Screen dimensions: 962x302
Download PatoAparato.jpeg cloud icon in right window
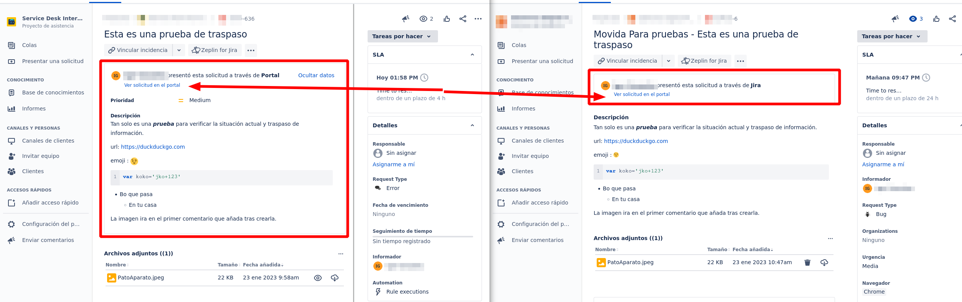pyautogui.click(x=824, y=263)
